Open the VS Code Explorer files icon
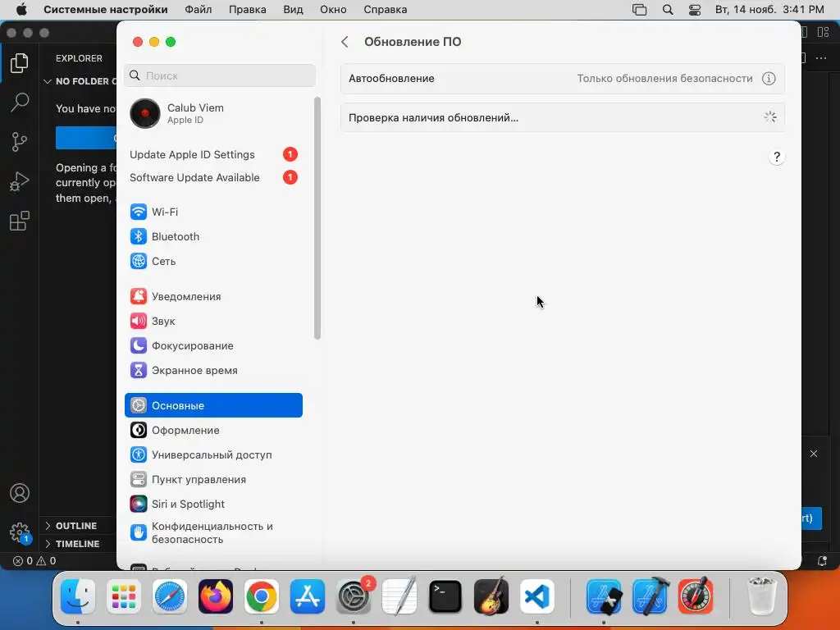The height and width of the screenshot is (630, 840). point(20,63)
